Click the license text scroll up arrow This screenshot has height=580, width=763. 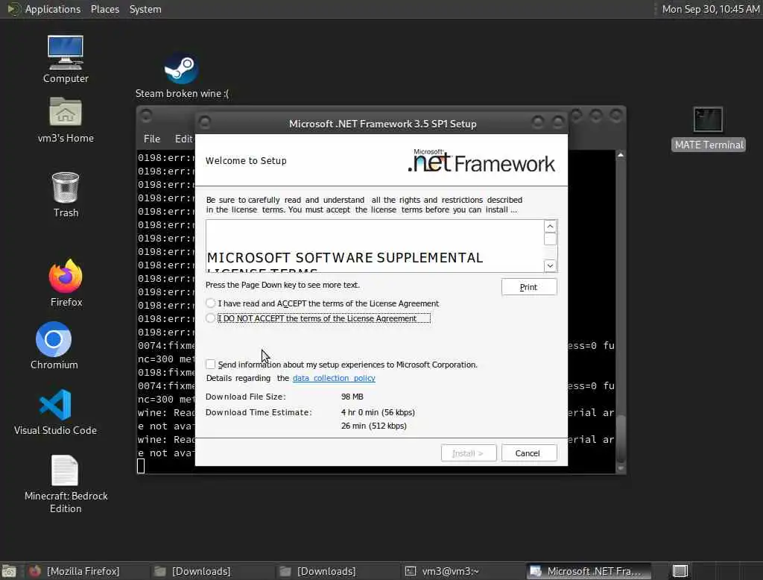[550, 226]
